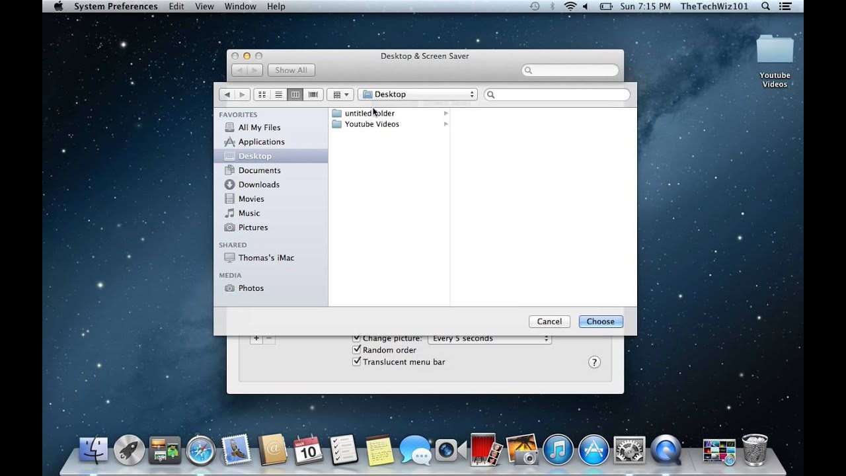Select column view in file dialog
The height and width of the screenshot is (476, 846).
[x=295, y=95]
